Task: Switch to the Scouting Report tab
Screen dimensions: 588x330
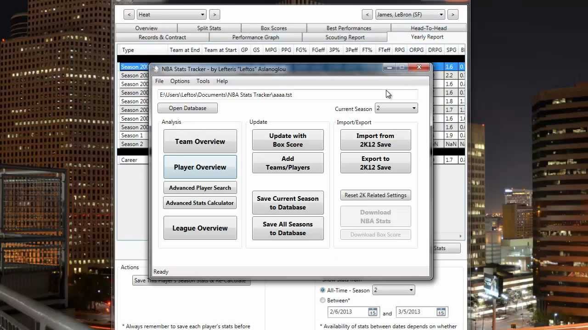Action: coord(345,37)
